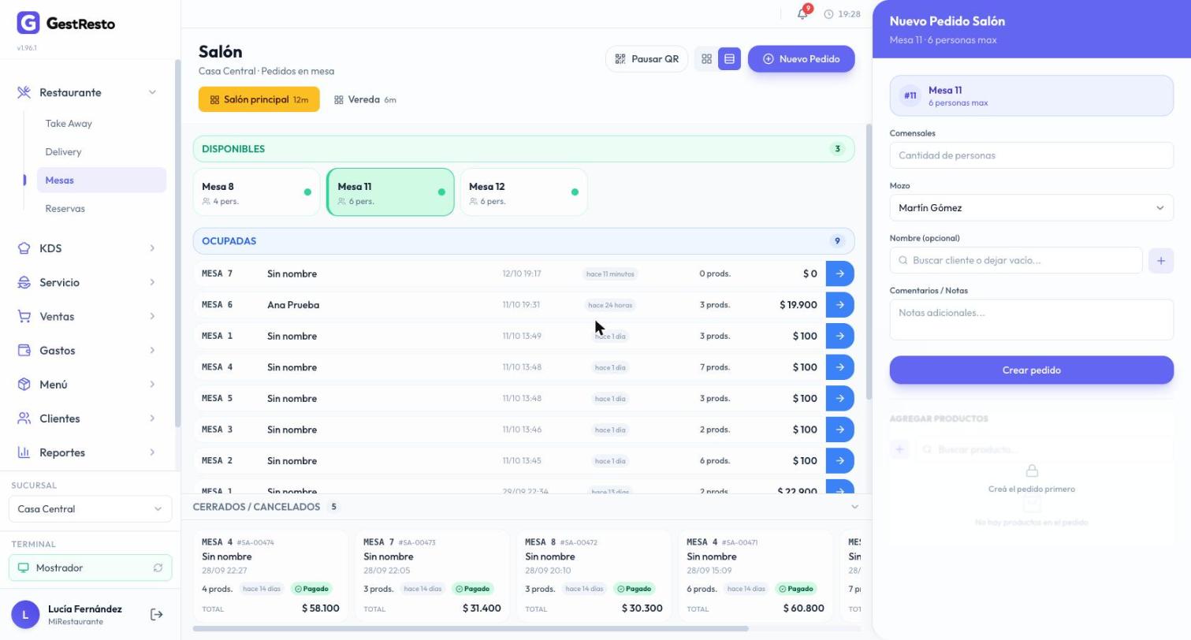Click the Crear pedido button
Viewport: 1191px width, 640px height.
tap(1031, 370)
